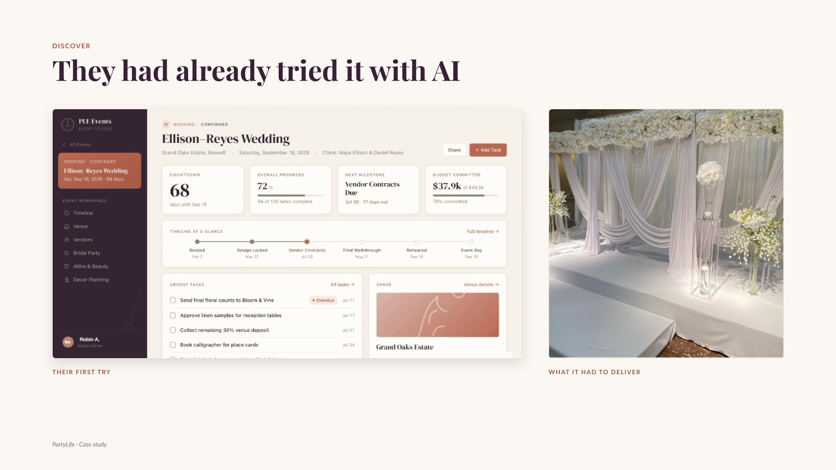Click the Next Milestone Vendor Contracts Due card
Image resolution: width=836 pixels, height=470 pixels.
(378, 190)
